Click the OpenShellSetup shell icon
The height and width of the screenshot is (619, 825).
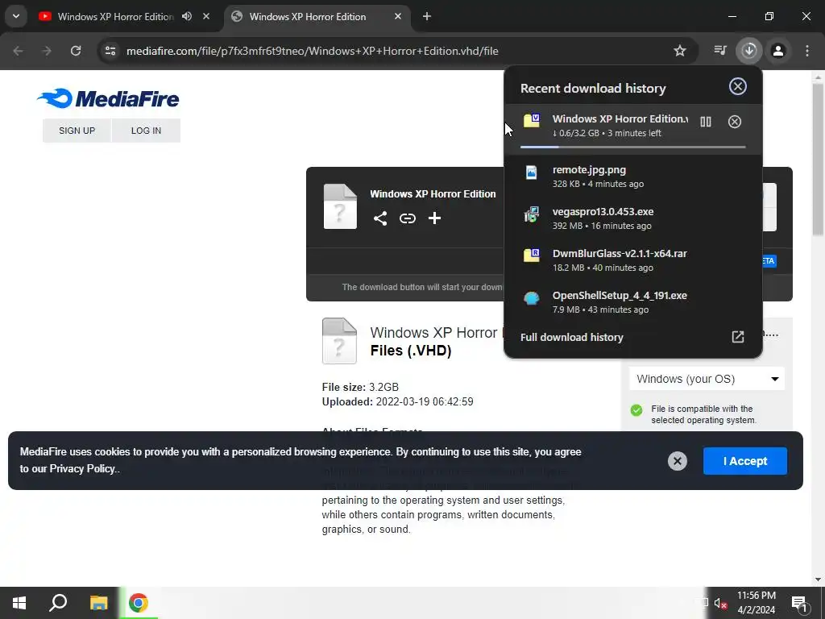[x=532, y=298]
